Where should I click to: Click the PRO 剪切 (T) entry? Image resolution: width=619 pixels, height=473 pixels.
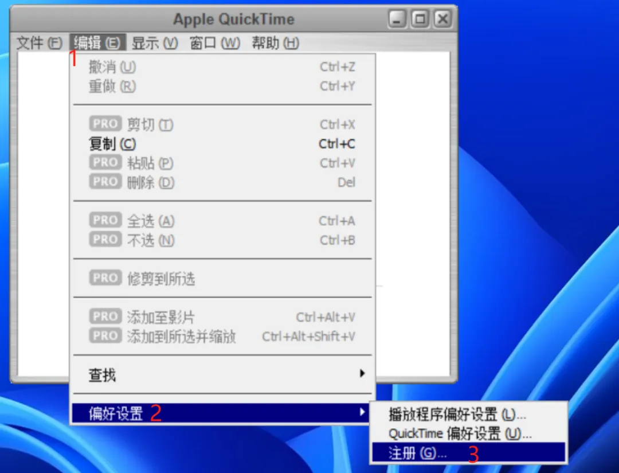click(222, 124)
